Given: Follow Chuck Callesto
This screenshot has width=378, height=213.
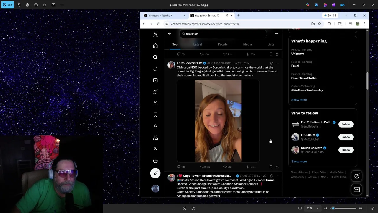Looking at the screenshot, I should 346,150.
